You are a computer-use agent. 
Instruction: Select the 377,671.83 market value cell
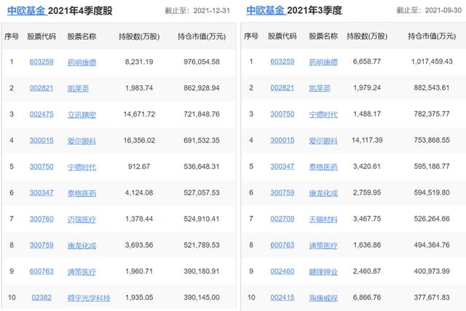coord(432,297)
